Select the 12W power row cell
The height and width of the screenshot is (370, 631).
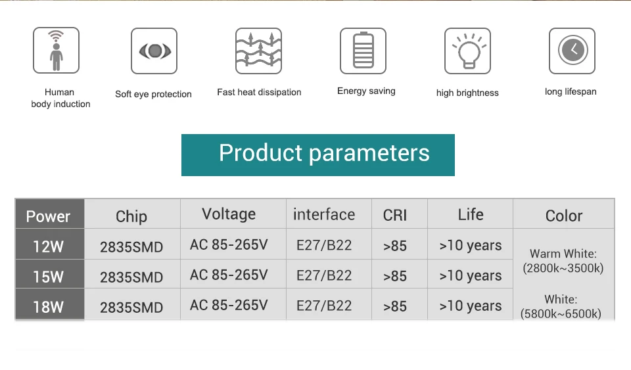[49, 246]
